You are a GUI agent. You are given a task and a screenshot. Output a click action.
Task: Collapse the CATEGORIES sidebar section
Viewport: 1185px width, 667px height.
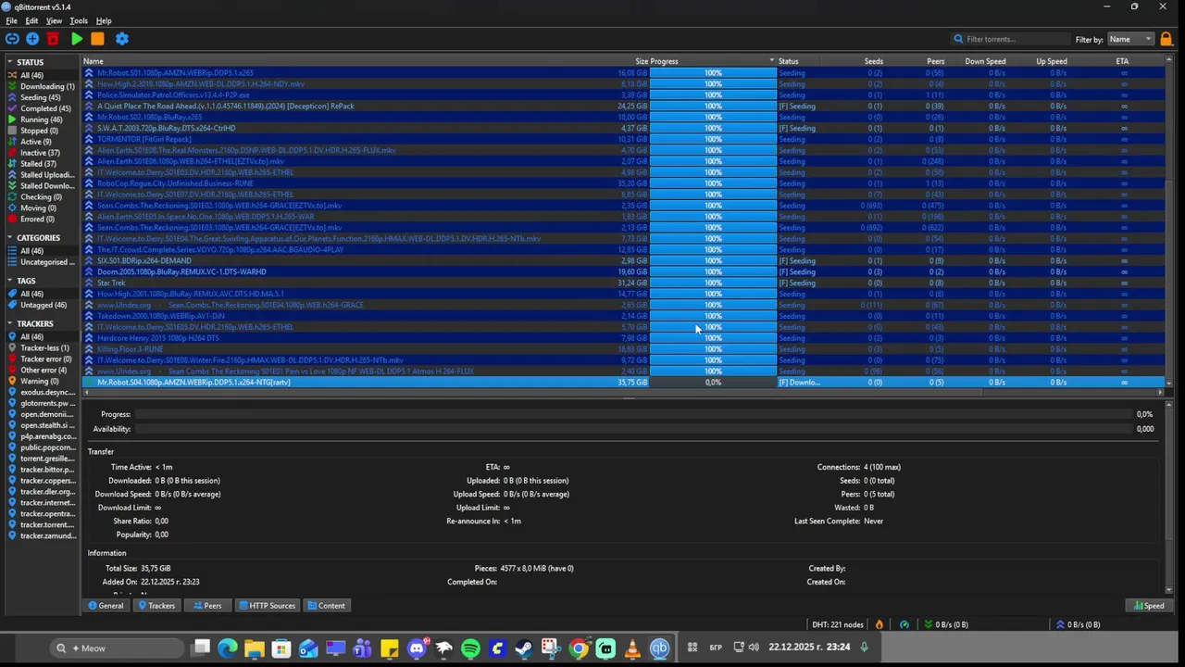10,238
